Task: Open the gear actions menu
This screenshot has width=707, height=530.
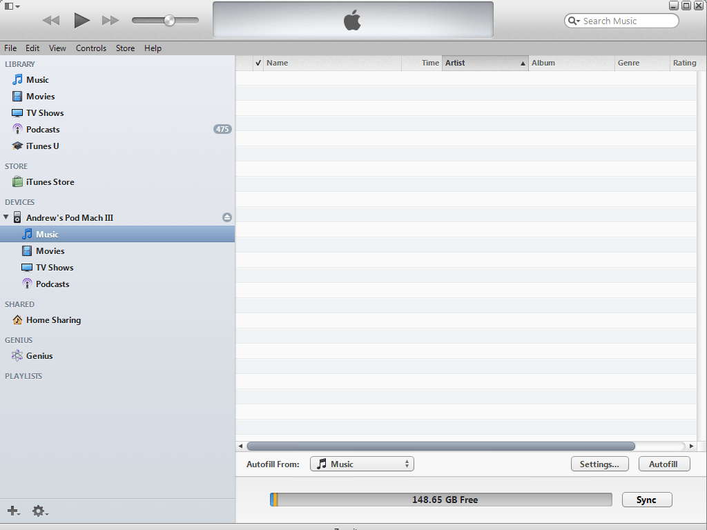Action: pyautogui.click(x=39, y=511)
